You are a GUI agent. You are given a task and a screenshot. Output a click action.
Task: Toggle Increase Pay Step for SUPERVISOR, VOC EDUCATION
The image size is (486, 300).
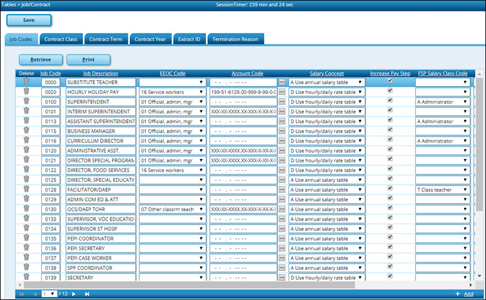[x=390, y=217]
